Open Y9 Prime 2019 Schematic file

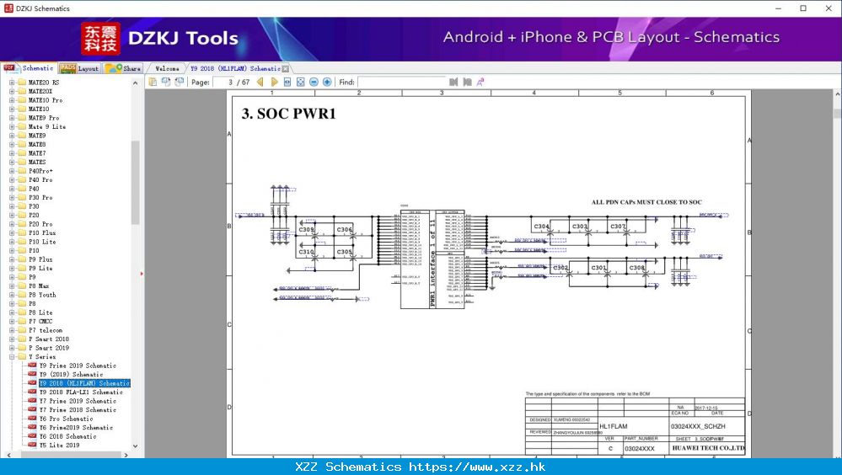pos(78,366)
